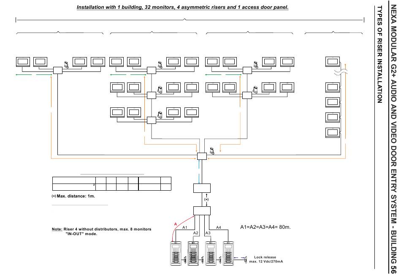
Task: Click the bottom-floor power supply in second riser
Action: (160, 115)
